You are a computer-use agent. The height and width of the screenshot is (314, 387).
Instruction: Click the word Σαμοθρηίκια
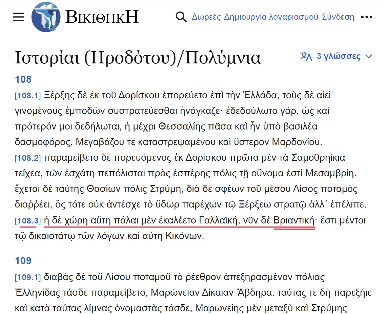tap(318, 158)
